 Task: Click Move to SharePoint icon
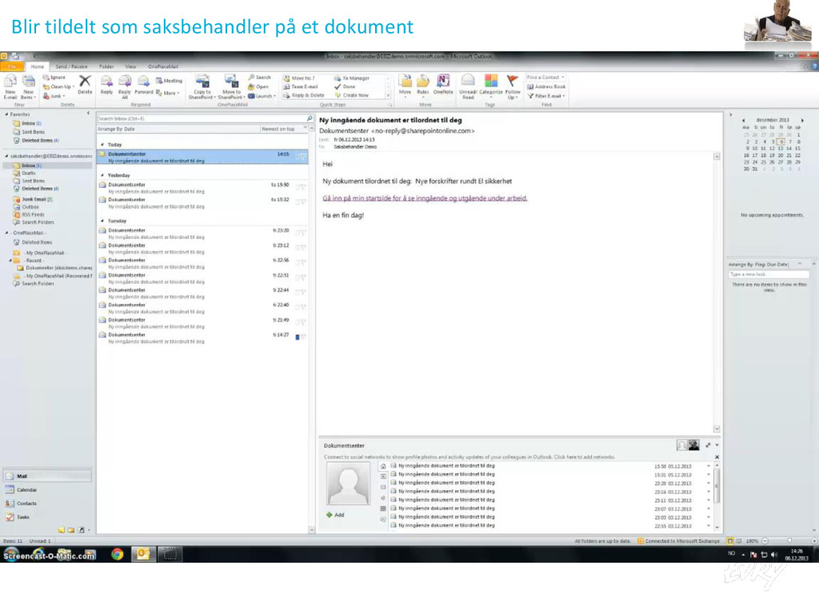(231, 86)
